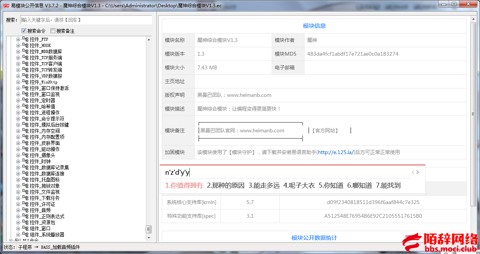Click the IME composition text n'z'd'y'y
The height and width of the screenshot is (254, 480).
pos(177,172)
